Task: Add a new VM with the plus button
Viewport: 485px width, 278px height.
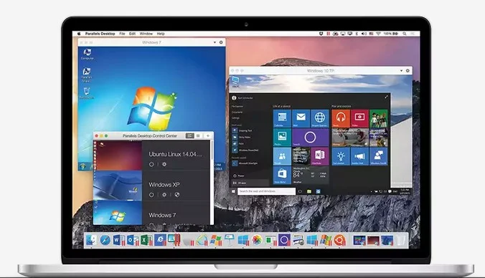Action: [208, 135]
